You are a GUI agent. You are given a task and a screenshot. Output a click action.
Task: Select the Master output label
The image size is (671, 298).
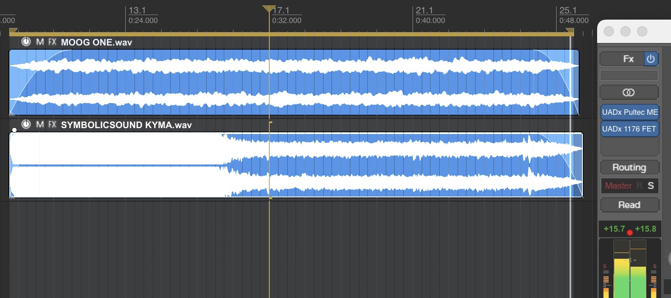pyautogui.click(x=618, y=186)
